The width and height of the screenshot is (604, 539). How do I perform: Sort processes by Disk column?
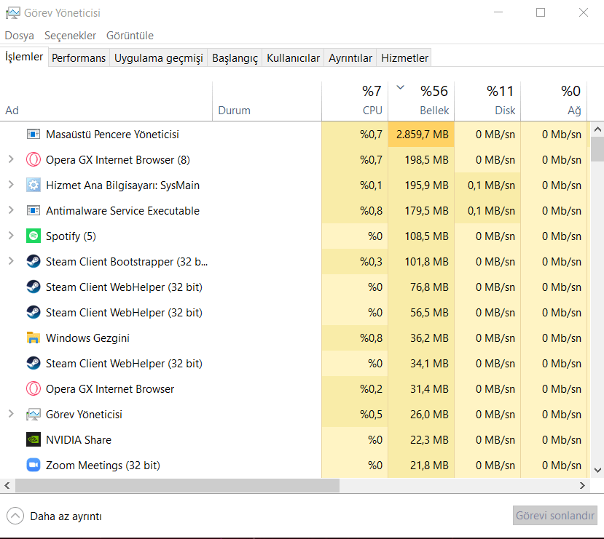(x=487, y=102)
